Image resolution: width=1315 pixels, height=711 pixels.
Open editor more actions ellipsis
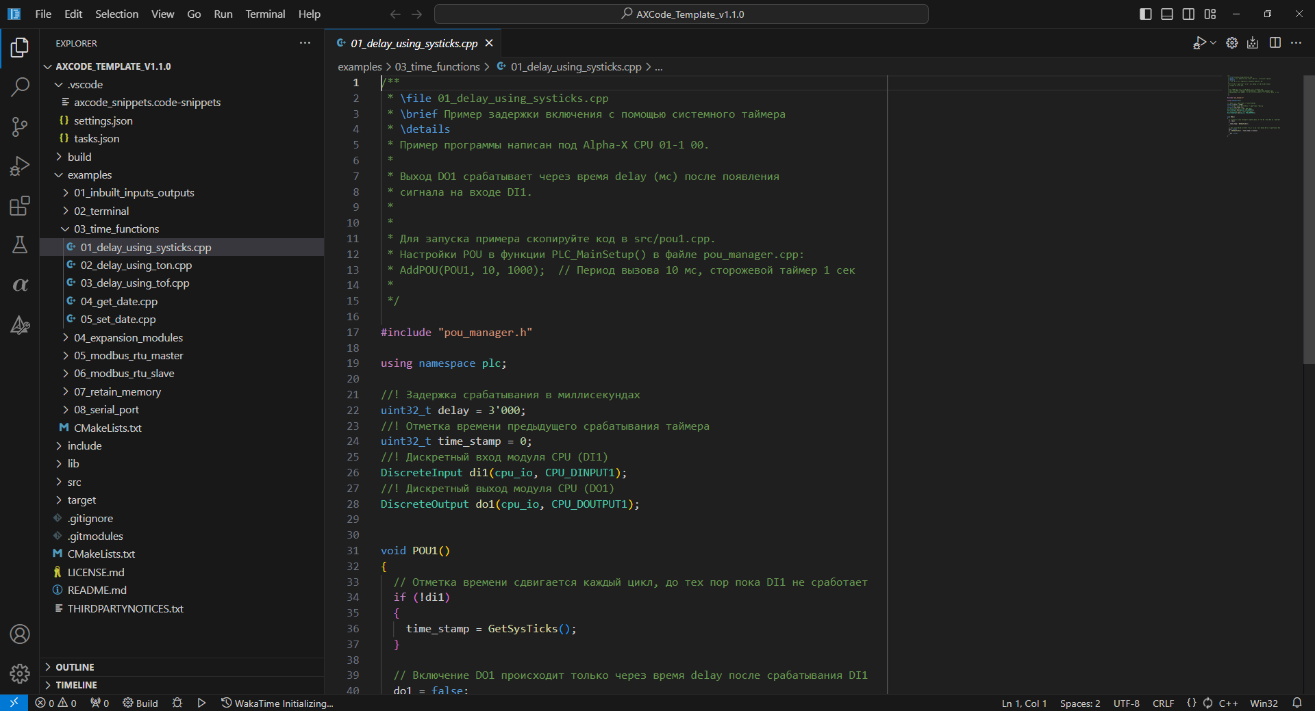coord(1297,43)
